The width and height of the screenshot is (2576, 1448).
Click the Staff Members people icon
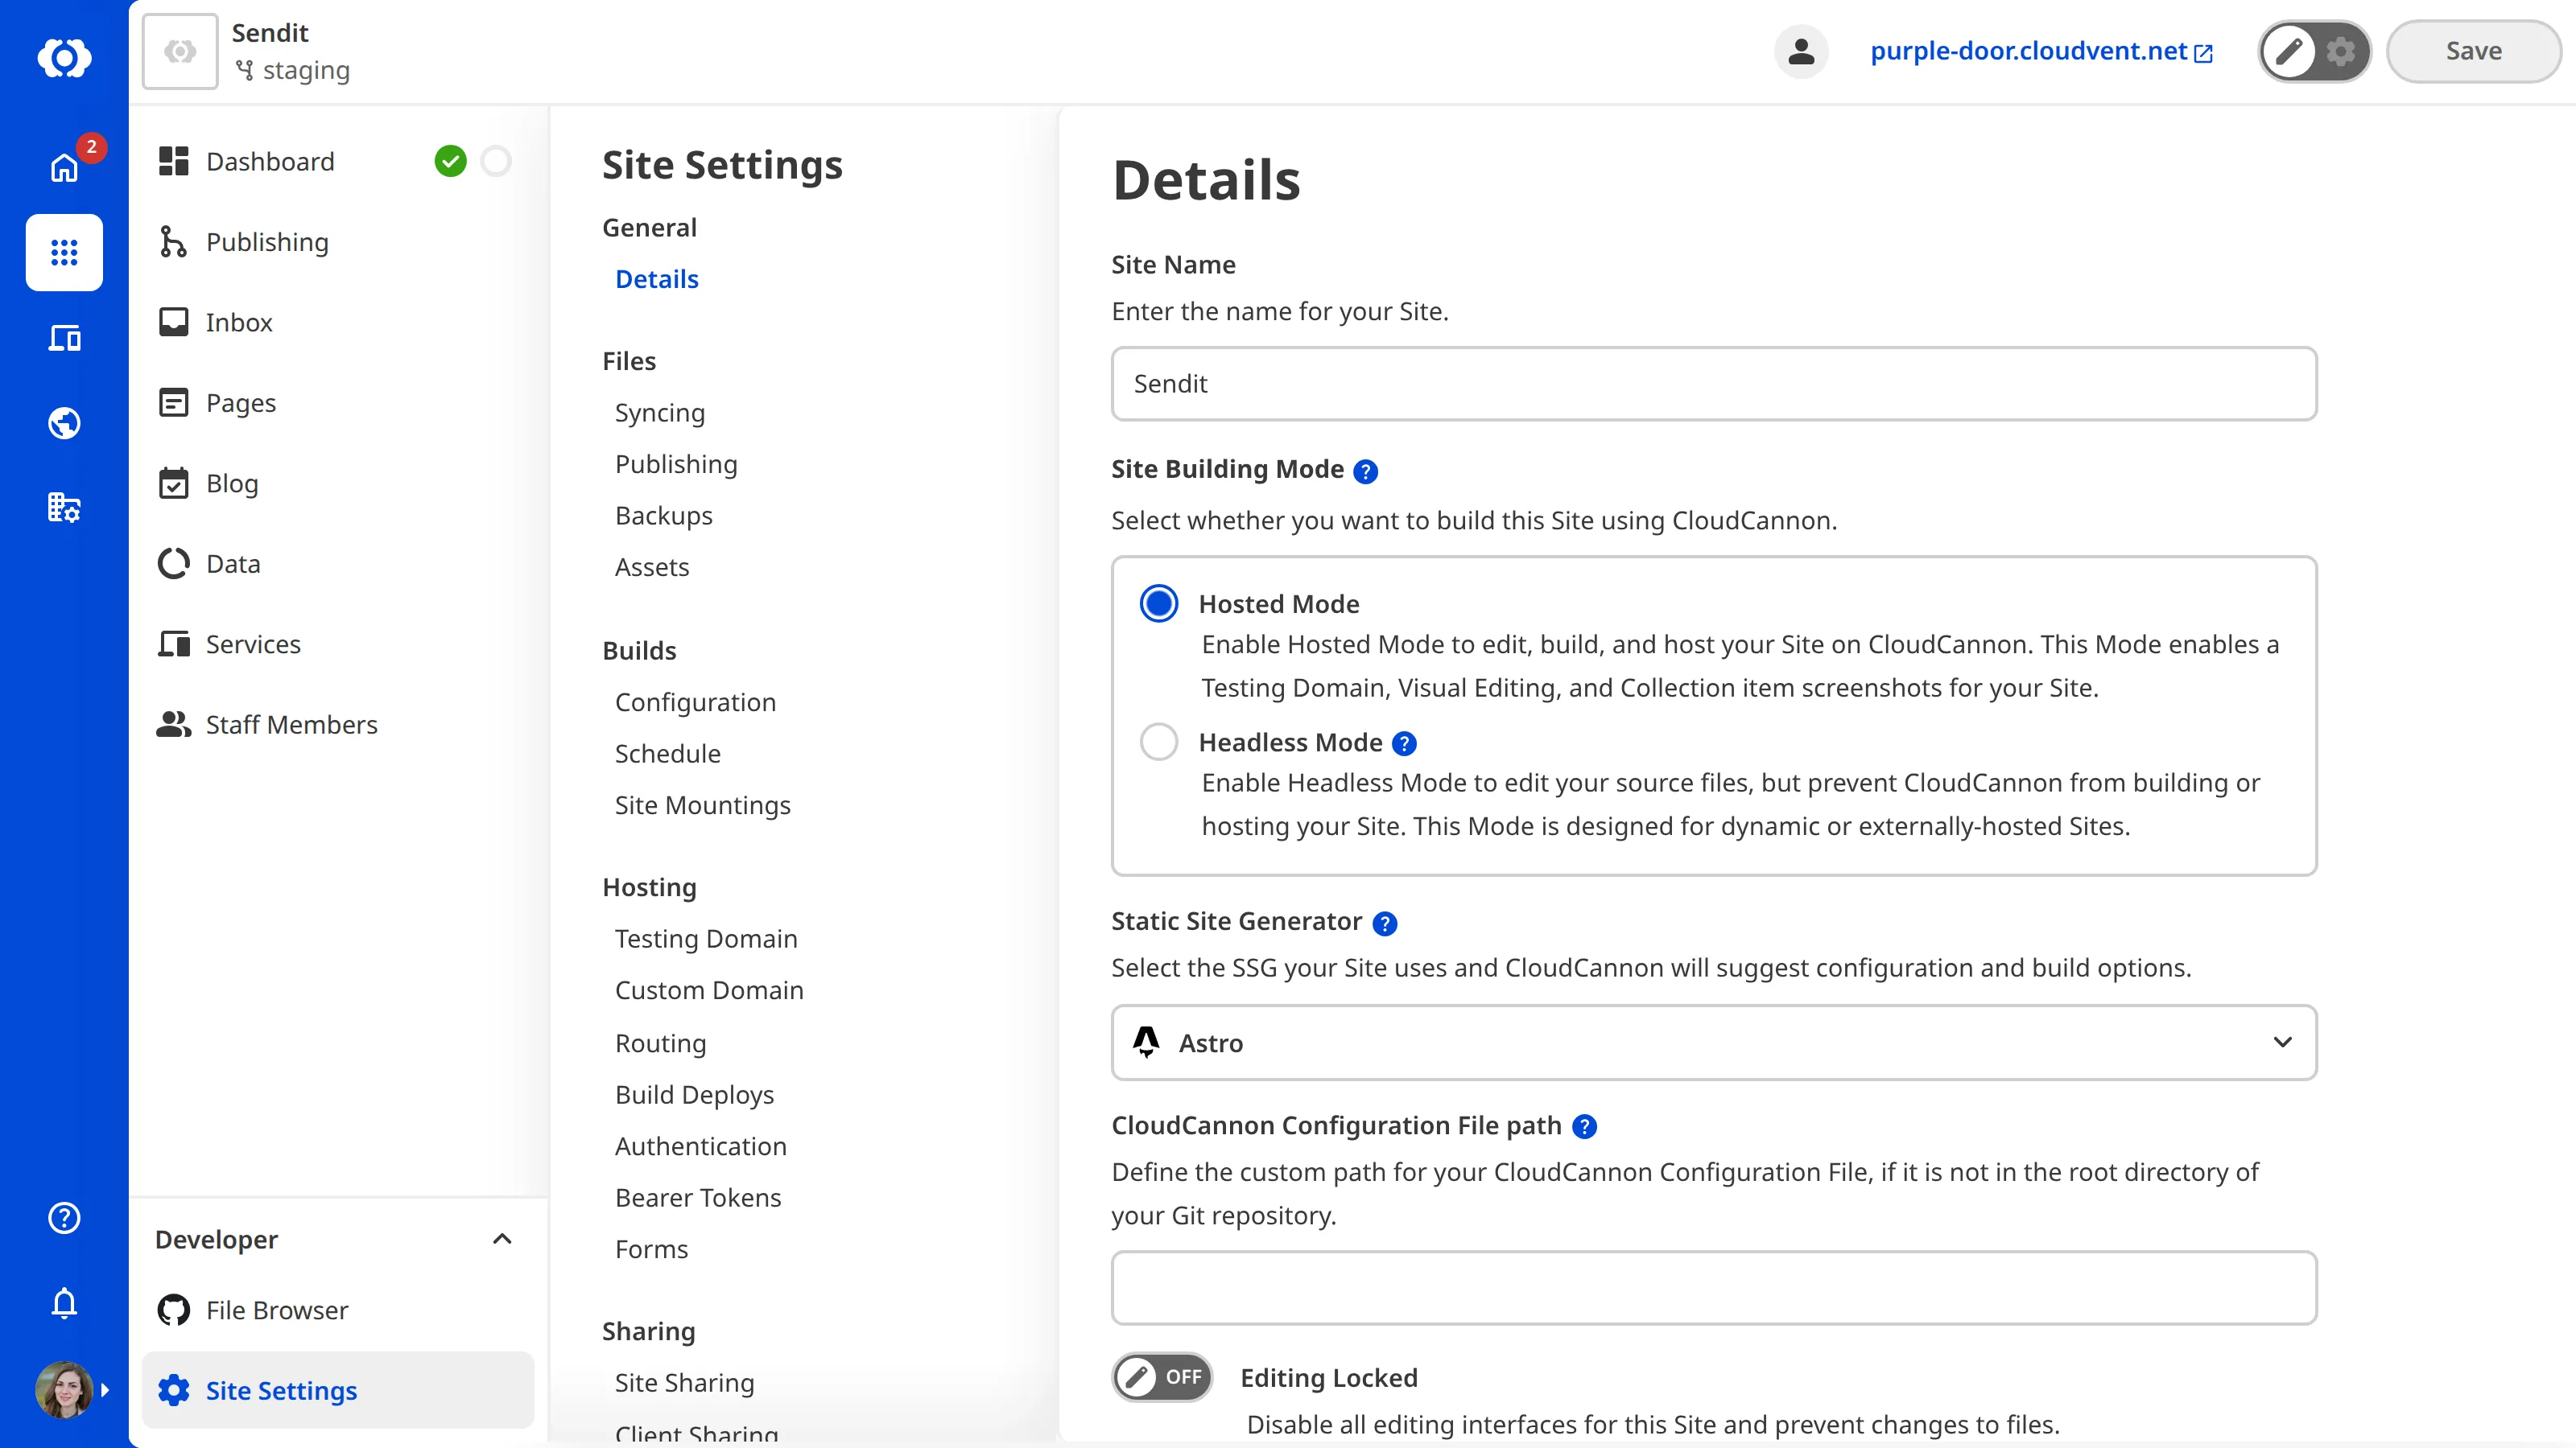174,723
